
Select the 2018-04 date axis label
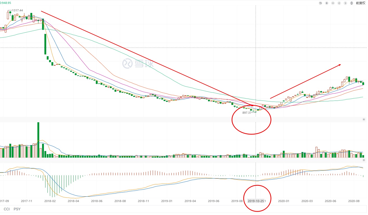73,201
